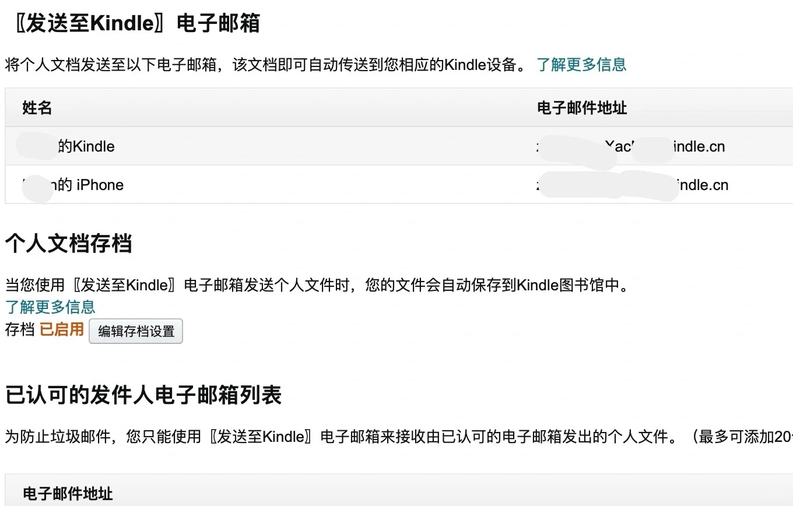Click 电子邮件地址 header in send-to-Kindle table
The width and height of the screenshot is (793, 506).
(582, 108)
